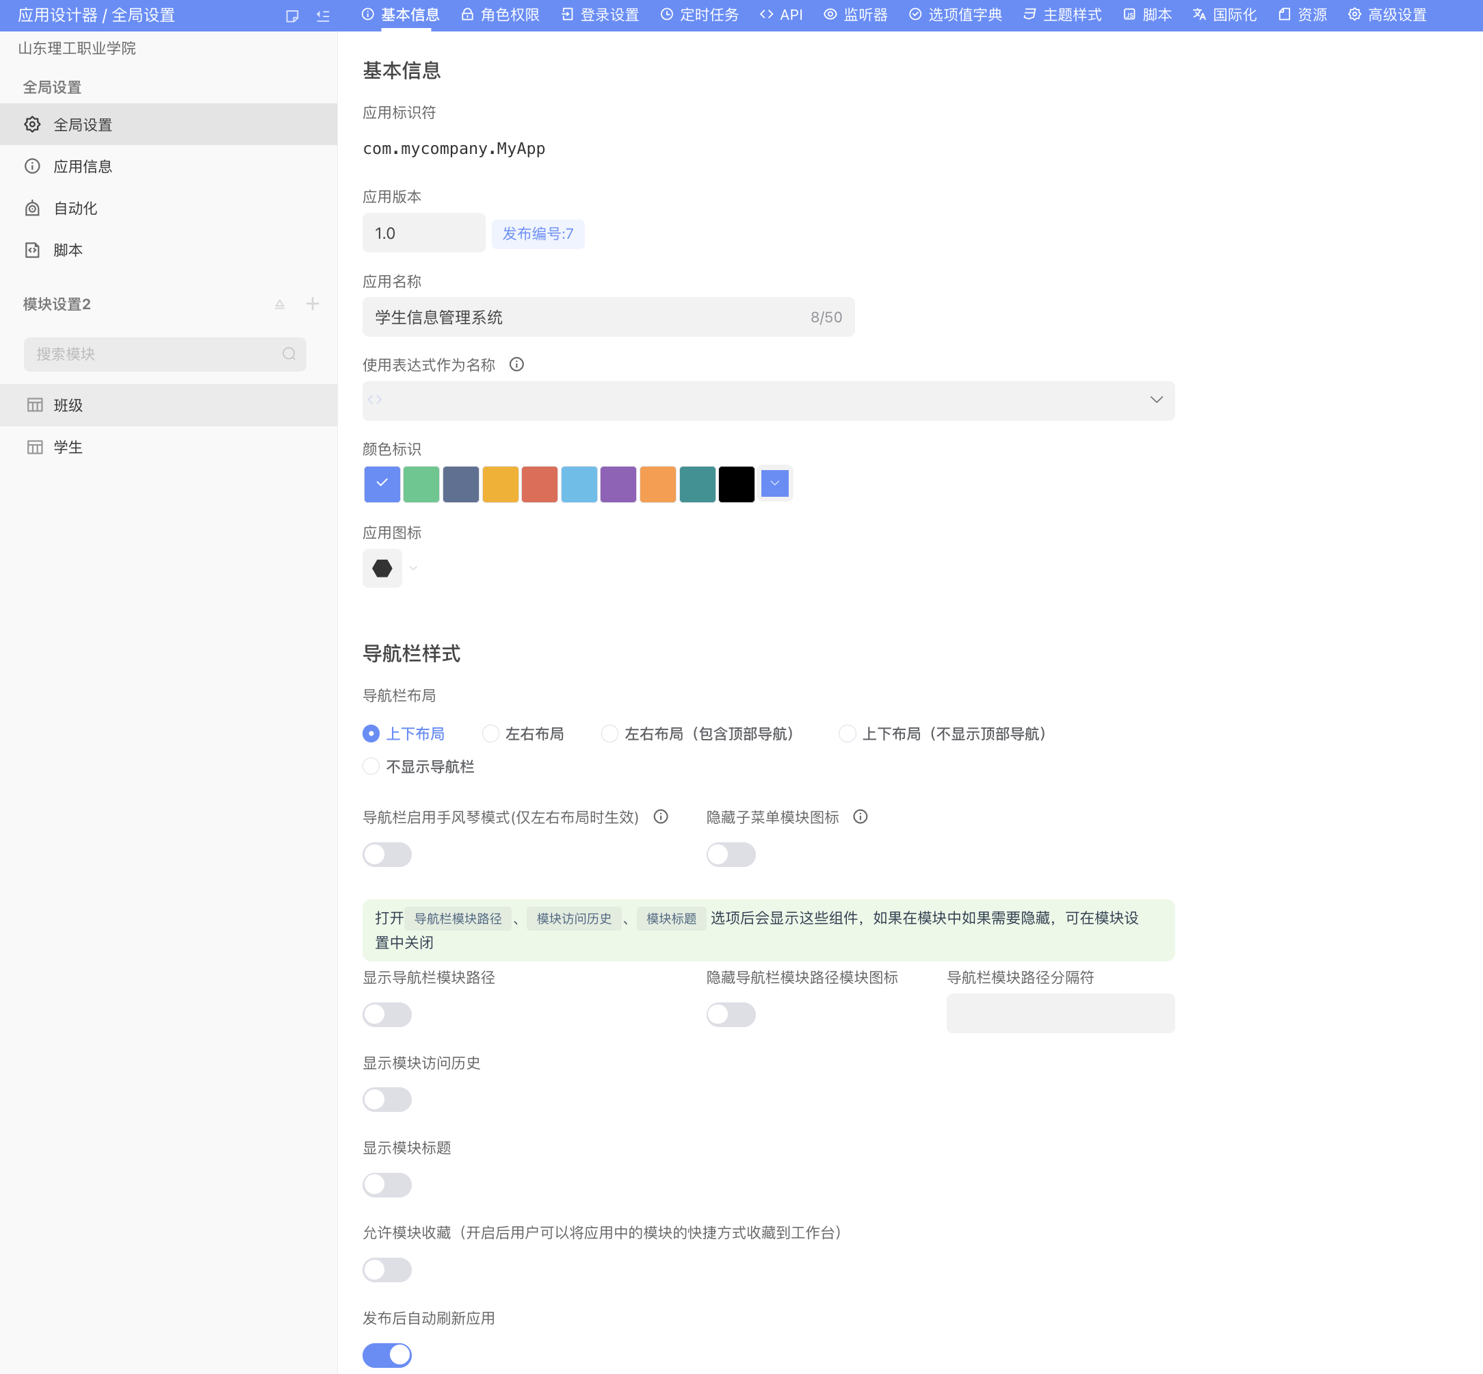Select the orange color swatch
The height and width of the screenshot is (1374, 1483).
658,483
